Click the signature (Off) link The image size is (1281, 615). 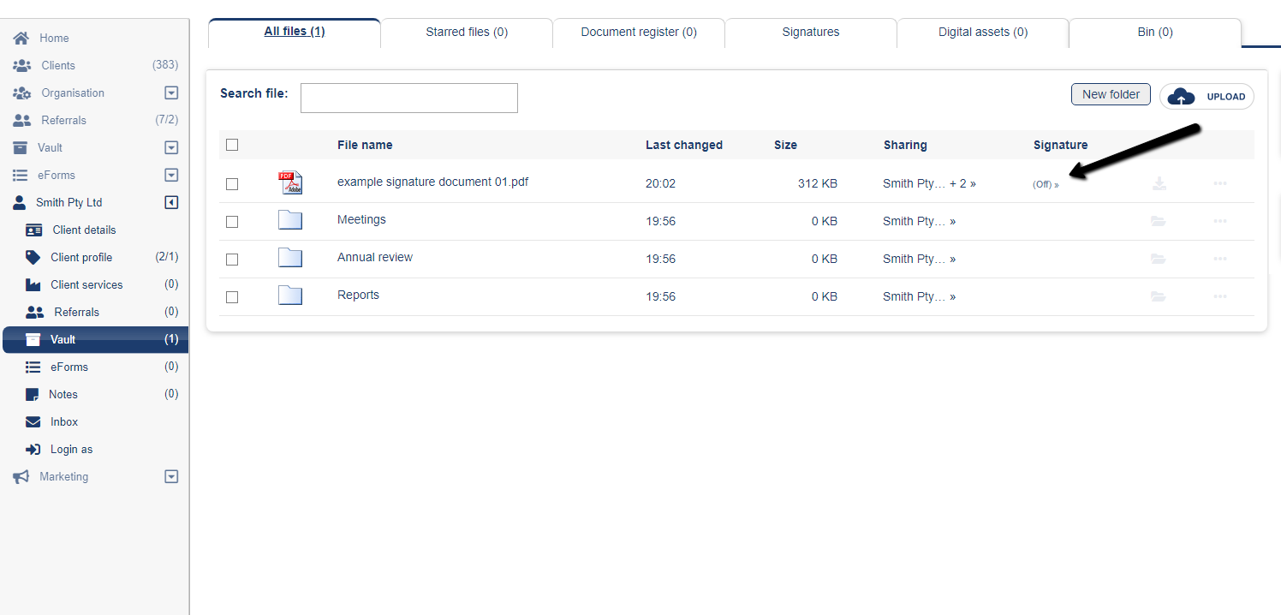(x=1046, y=184)
